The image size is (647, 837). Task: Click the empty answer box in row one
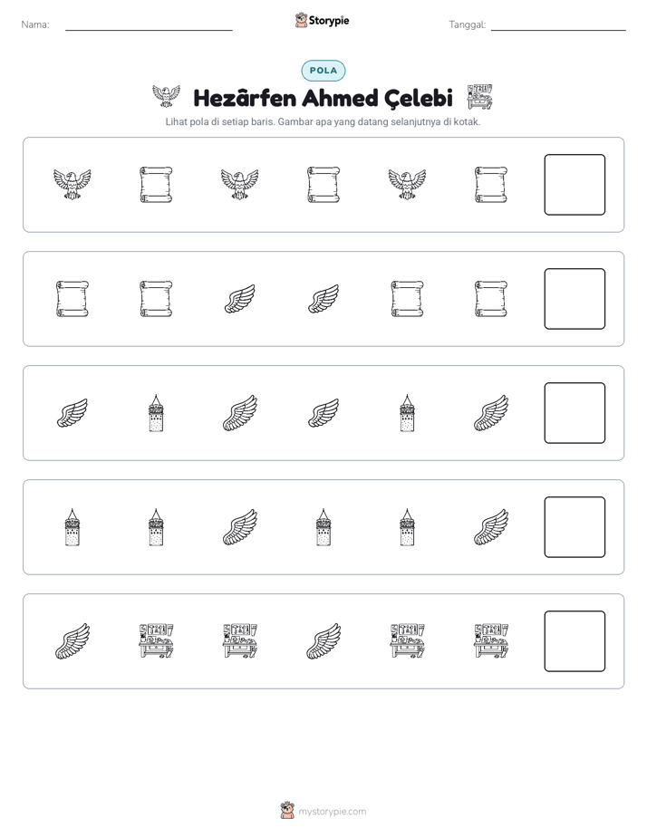(575, 185)
